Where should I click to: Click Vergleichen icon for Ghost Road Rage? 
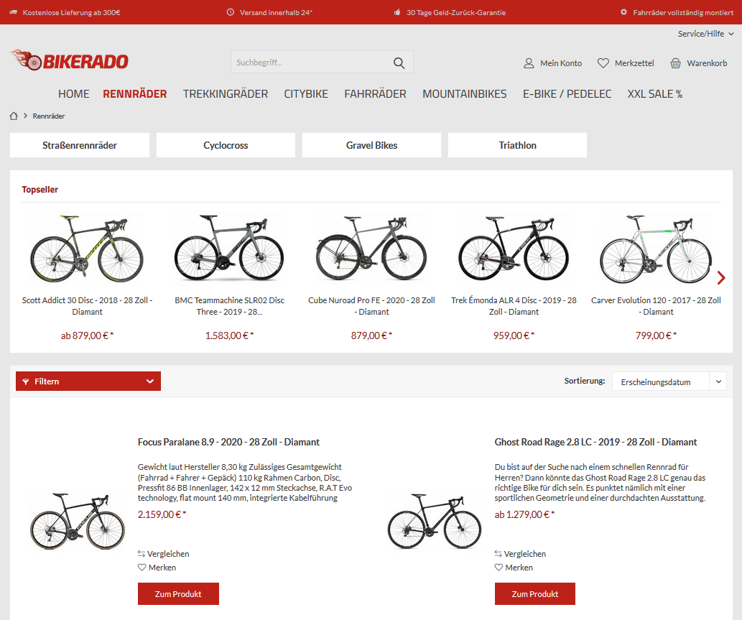(498, 553)
